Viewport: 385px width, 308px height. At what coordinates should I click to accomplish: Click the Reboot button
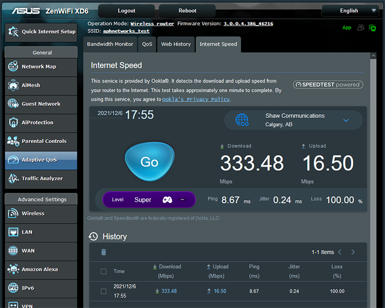coord(187,11)
